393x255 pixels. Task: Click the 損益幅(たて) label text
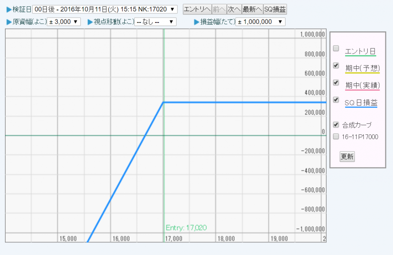[218, 22]
